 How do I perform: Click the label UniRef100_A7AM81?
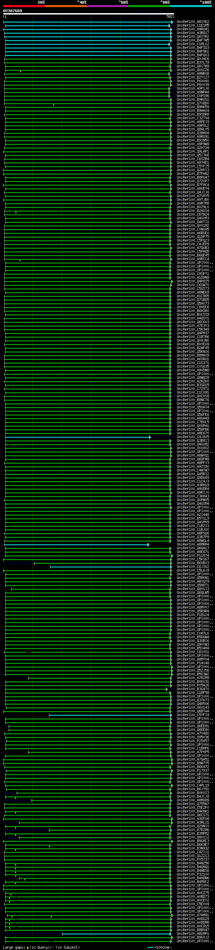coord(192,915)
